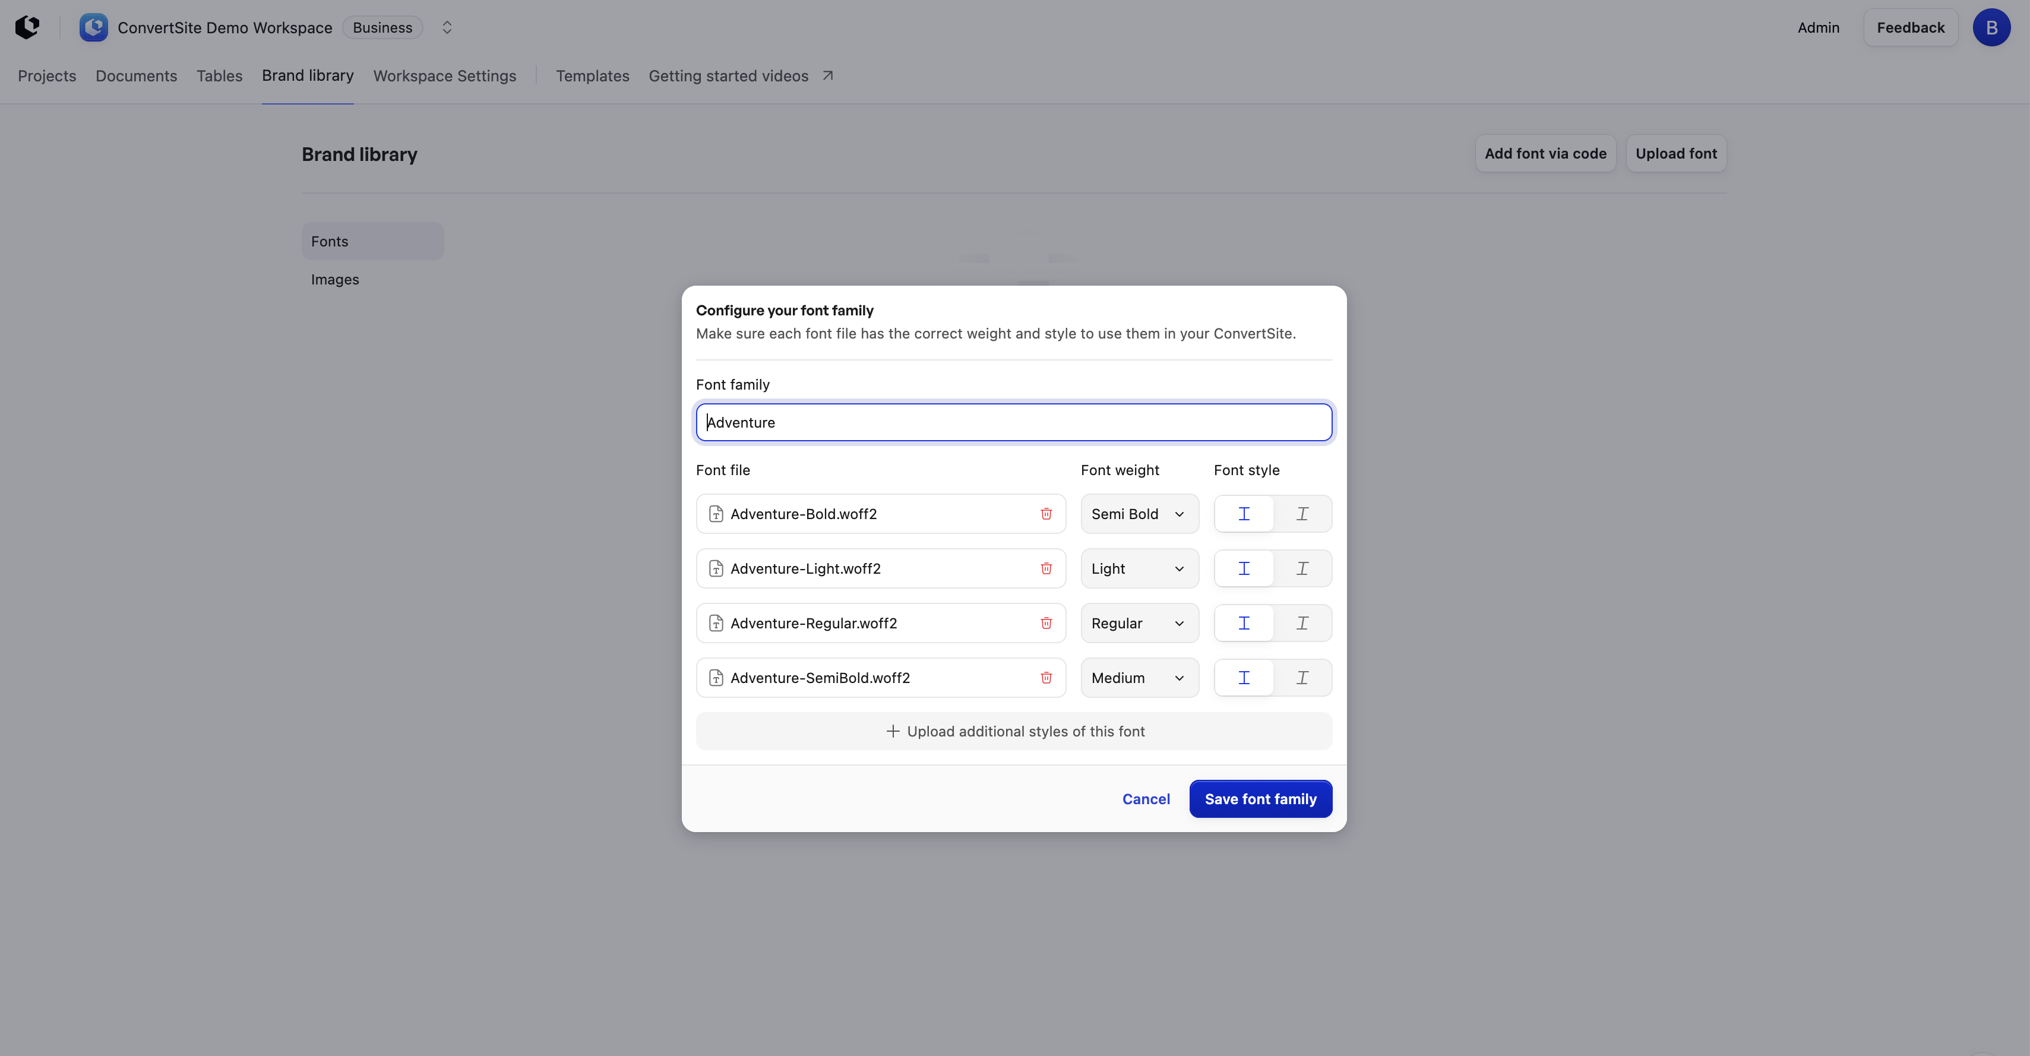Focus the Font family name field
The image size is (2030, 1056).
[x=1014, y=422]
